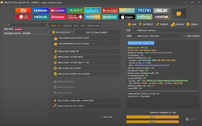Click the STOP button
Viewport: 202px width, 126px height.
190,119
